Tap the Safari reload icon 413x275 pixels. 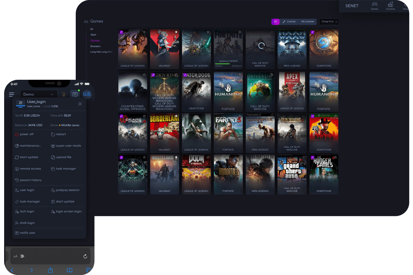point(85,256)
